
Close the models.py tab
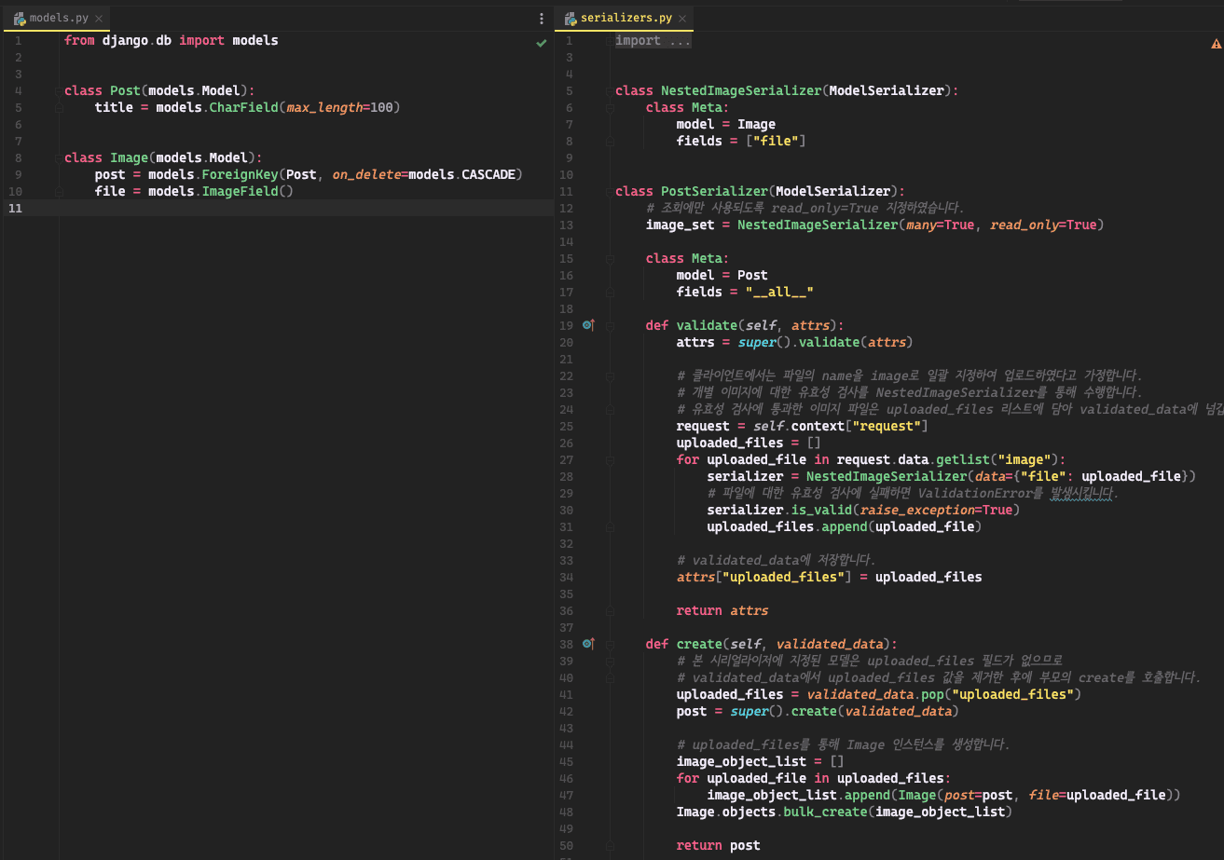[x=99, y=19]
